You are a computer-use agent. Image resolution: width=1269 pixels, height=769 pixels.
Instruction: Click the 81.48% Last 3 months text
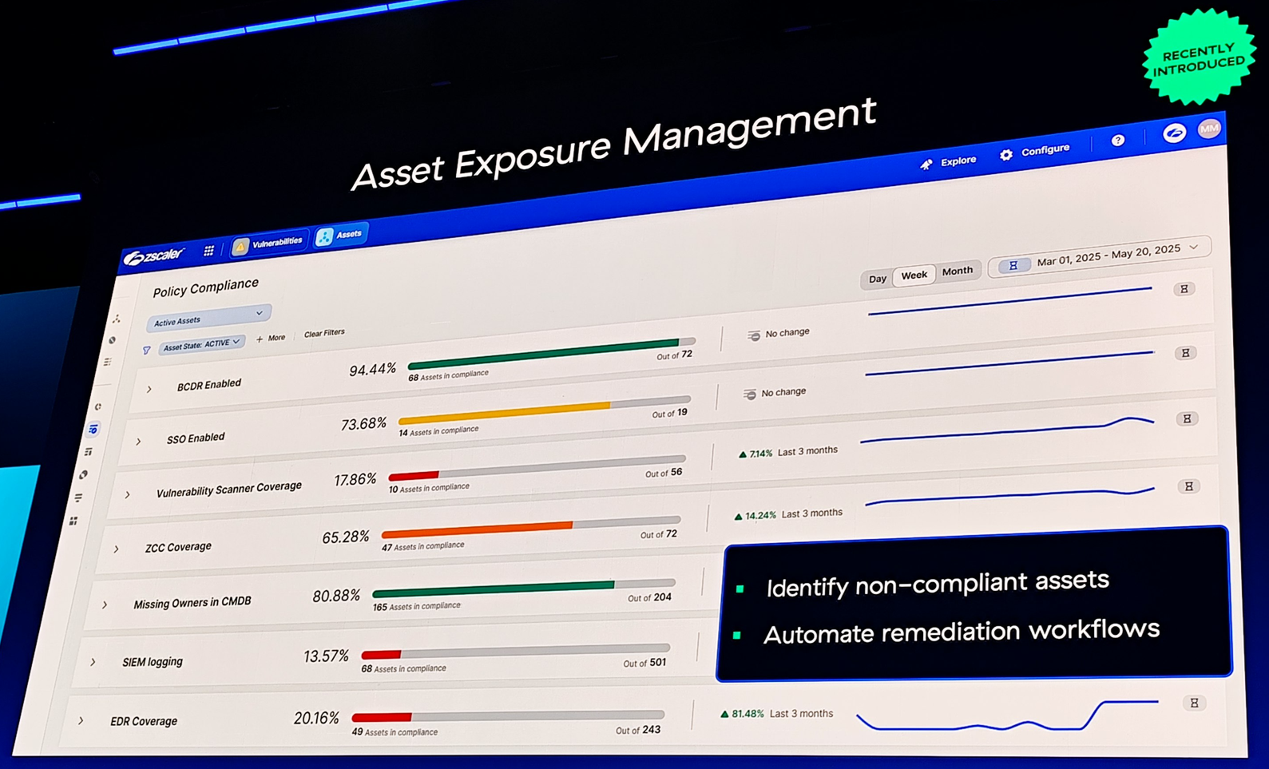tap(776, 714)
